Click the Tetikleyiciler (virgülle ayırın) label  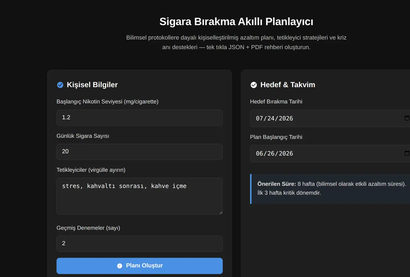(91, 170)
